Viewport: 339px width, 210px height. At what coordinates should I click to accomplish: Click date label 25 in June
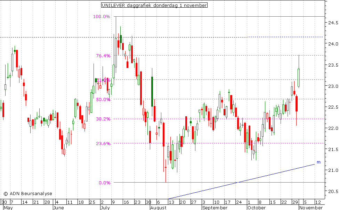tap(92, 202)
